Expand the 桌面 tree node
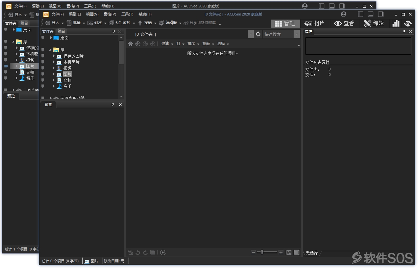The image size is (419, 268). [51, 38]
